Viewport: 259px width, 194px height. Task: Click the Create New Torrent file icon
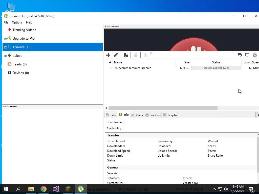[x=126, y=55]
